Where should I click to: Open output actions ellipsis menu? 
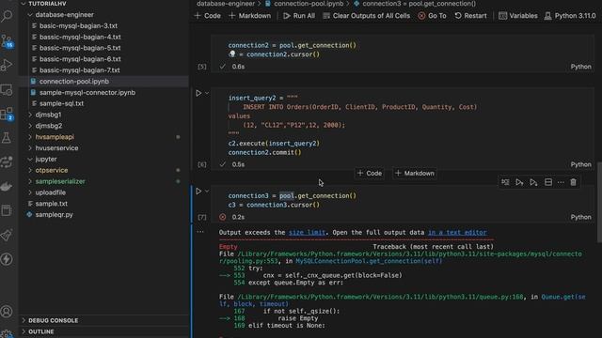click(x=200, y=232)
